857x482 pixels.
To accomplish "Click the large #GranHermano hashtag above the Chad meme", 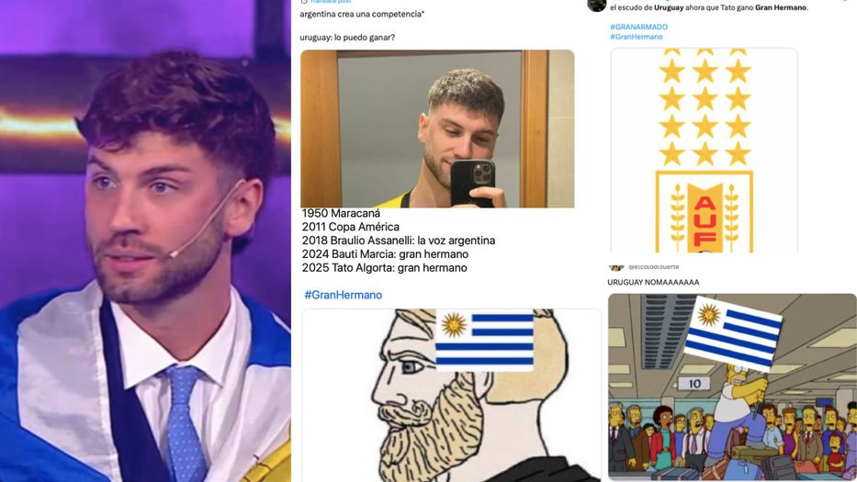I will tap(344, 295).
